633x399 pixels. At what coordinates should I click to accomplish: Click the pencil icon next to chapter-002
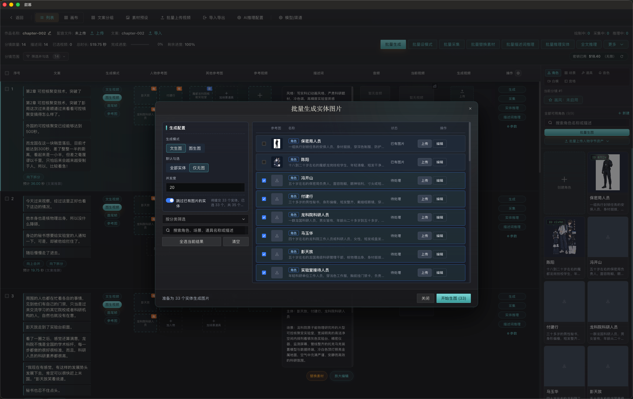click(x=50, y=33)
